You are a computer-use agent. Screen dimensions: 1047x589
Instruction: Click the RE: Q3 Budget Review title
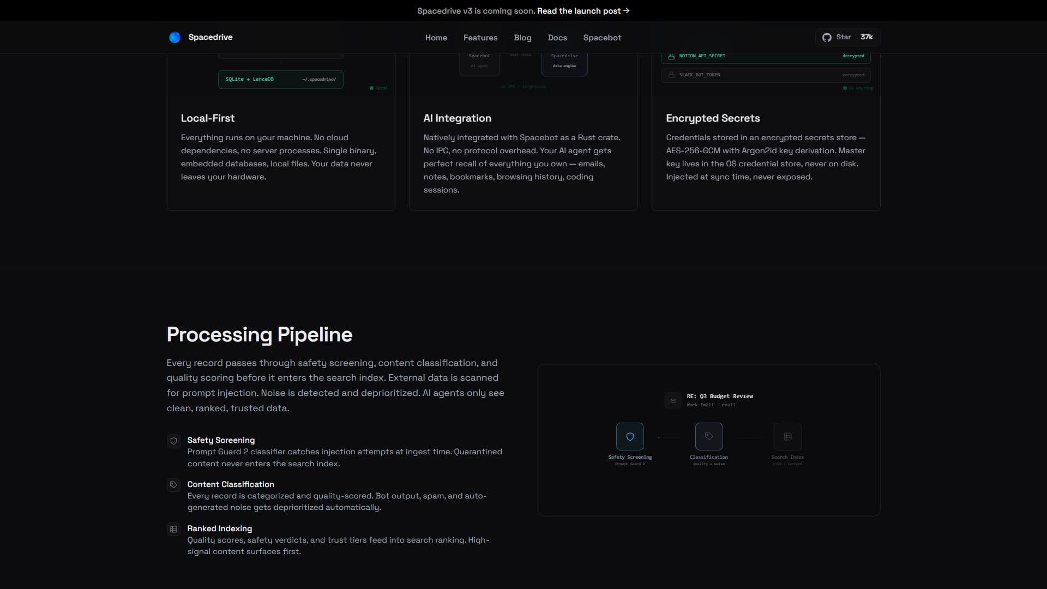[x=720, y=396]
